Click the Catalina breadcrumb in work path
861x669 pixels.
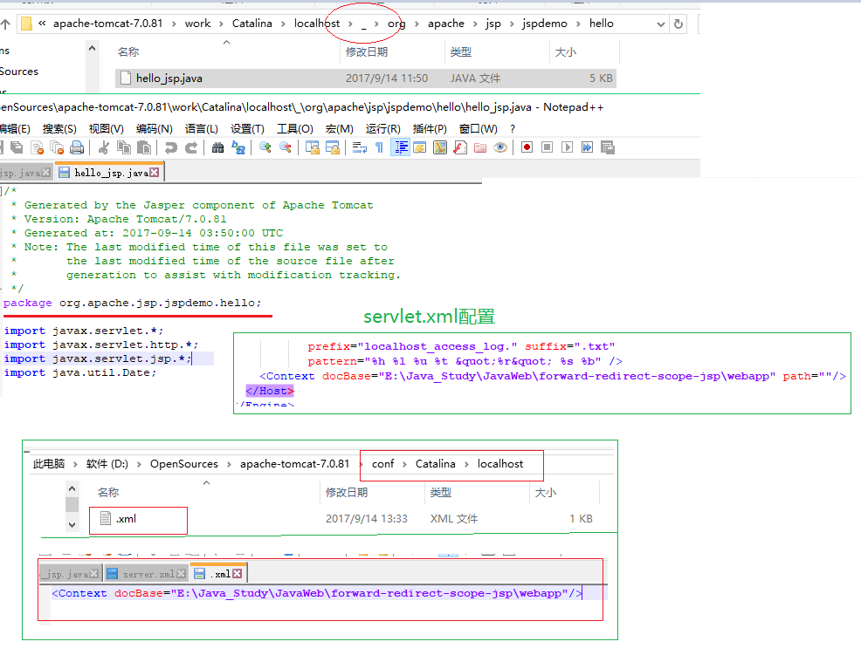pos(252,24)
